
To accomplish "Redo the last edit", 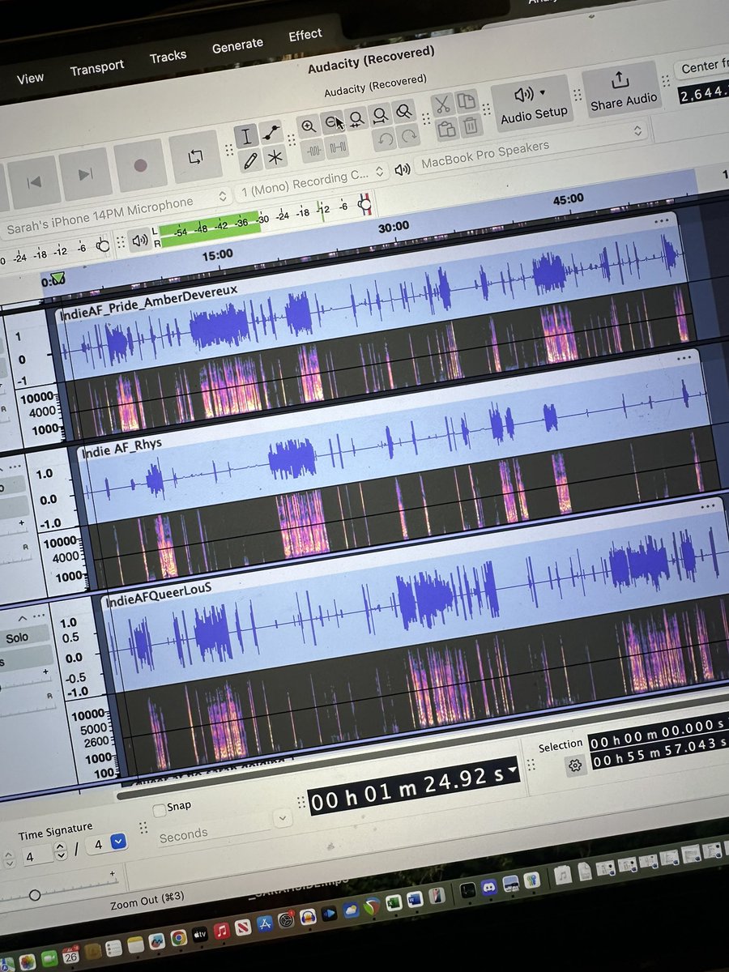I will [409, 136].
